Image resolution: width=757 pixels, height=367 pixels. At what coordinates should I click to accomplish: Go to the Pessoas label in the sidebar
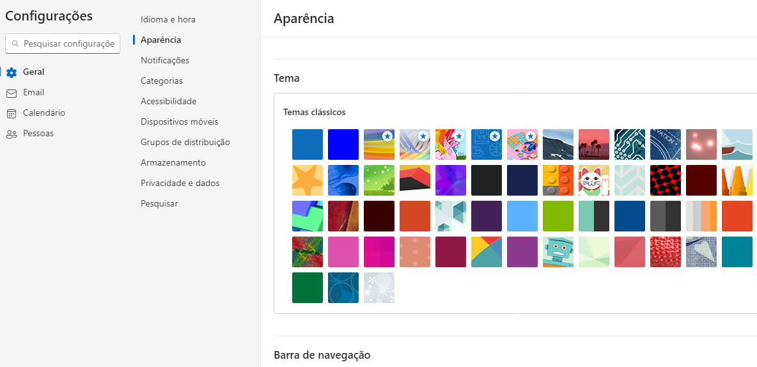[x=38, y=133]
